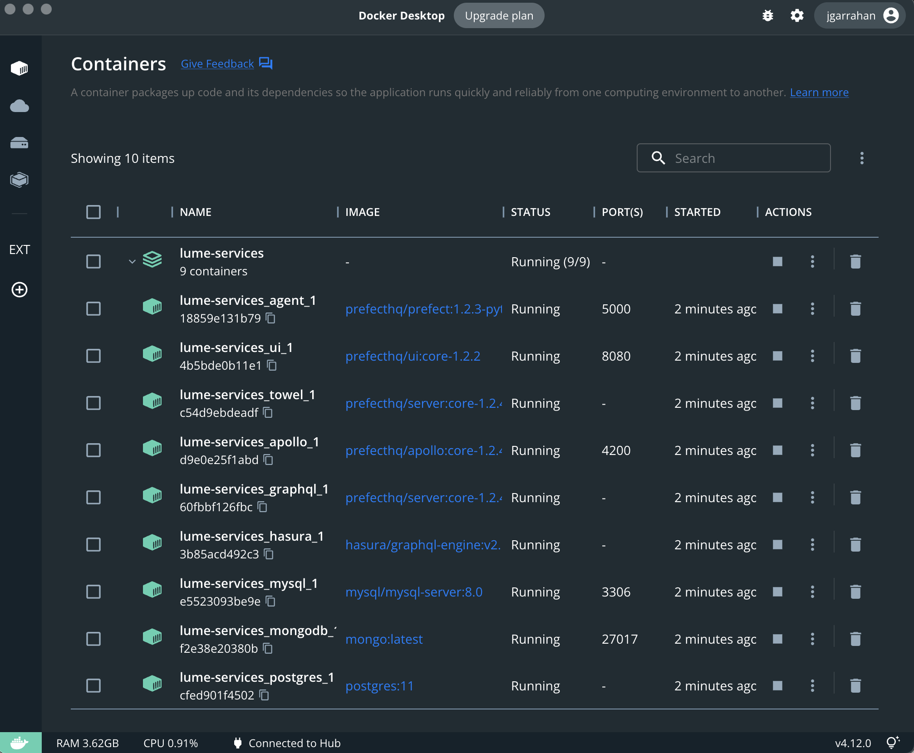Copy the container ID 3b85acd492c3
Screen dimensions: 914x753
point(269,554)
